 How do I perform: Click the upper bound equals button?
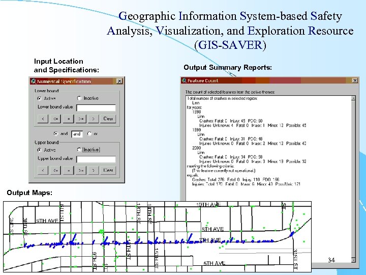tap(69, 170)
